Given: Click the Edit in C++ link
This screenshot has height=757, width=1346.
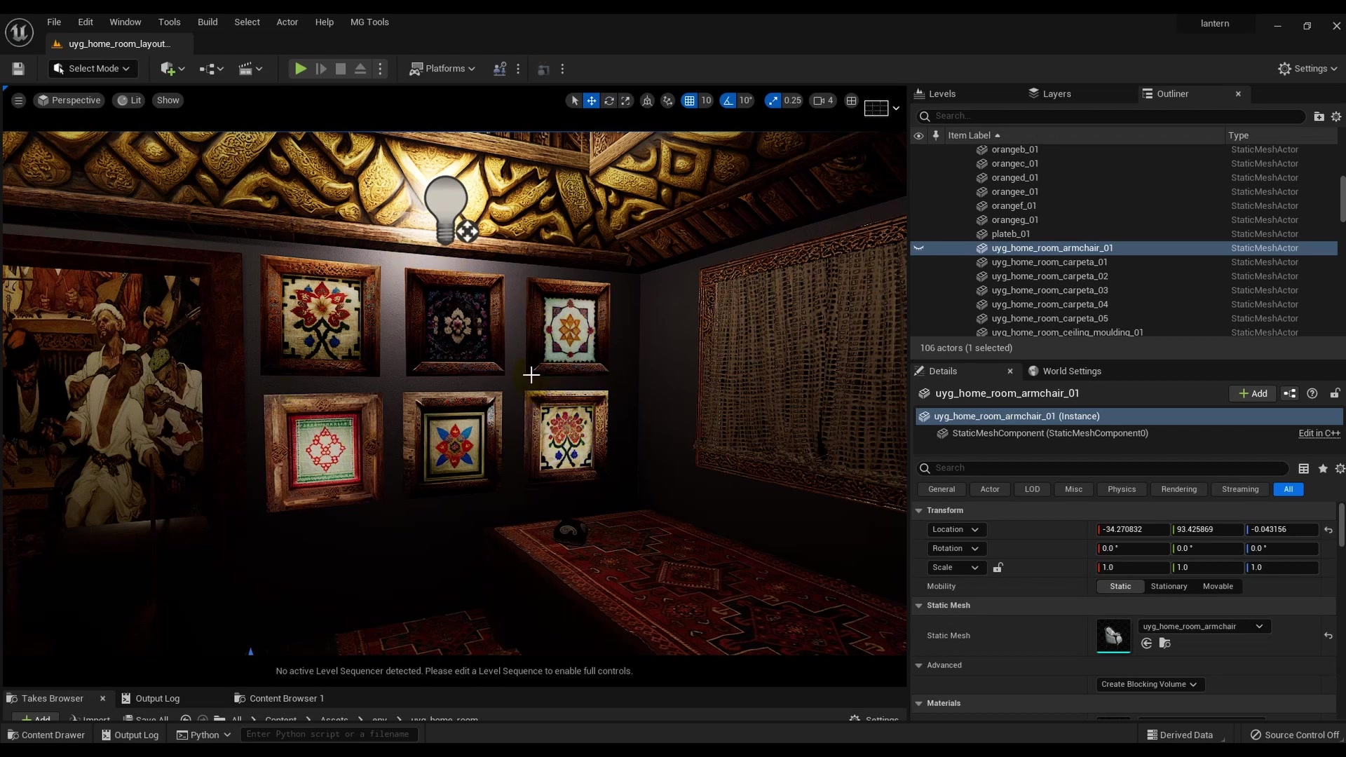Looking at the screenshot, I should 1319,433.
